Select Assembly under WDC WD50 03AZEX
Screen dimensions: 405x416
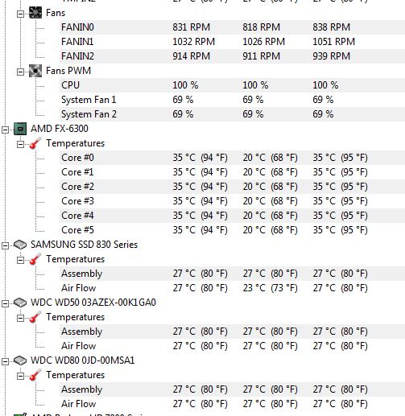point(232,332)
